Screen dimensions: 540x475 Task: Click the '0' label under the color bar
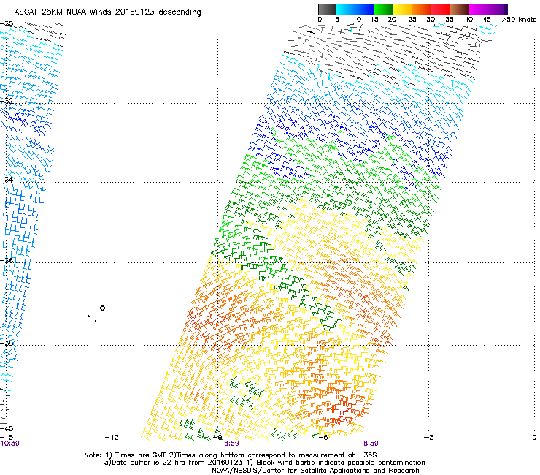[320, 20]
